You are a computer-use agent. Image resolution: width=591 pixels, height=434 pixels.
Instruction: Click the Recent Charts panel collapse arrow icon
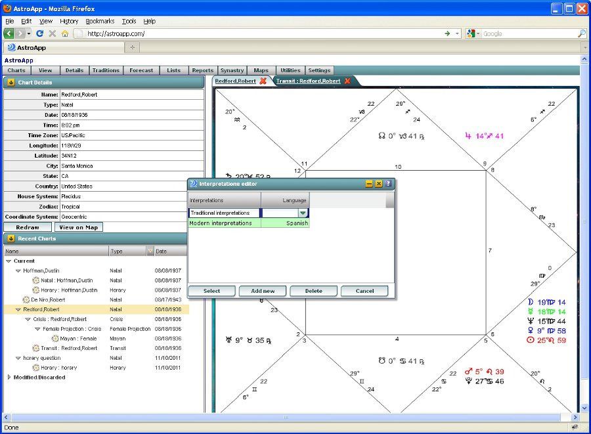point(11,238)
